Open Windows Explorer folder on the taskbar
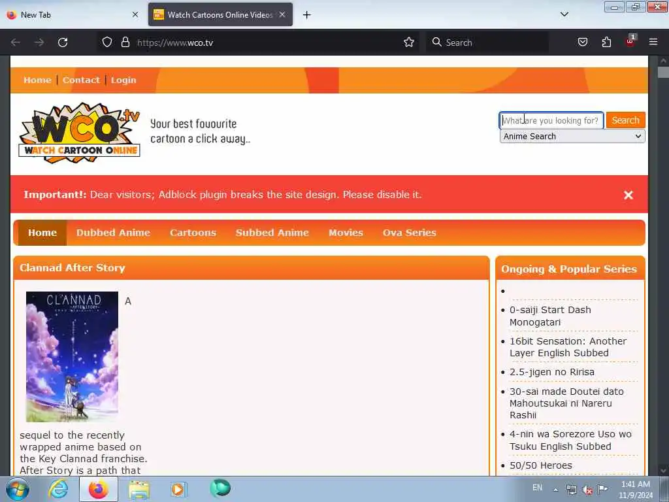This screenshot has width=669, height=502. (x=139, y=490)
